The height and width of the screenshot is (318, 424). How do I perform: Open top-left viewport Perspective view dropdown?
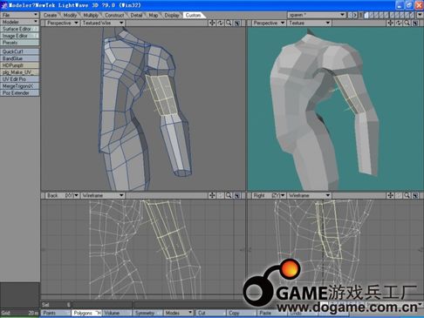pyautogui.click(x=62, y=23)
